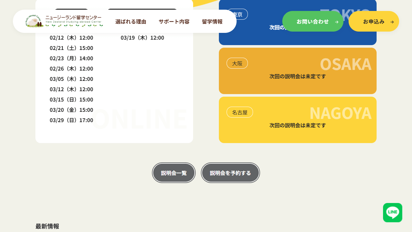Open the LINE chat icon

coord(393,213)
